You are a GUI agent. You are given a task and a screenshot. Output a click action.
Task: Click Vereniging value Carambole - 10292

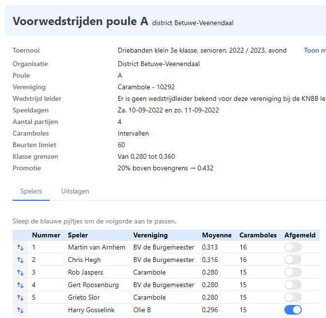[146, 87]
